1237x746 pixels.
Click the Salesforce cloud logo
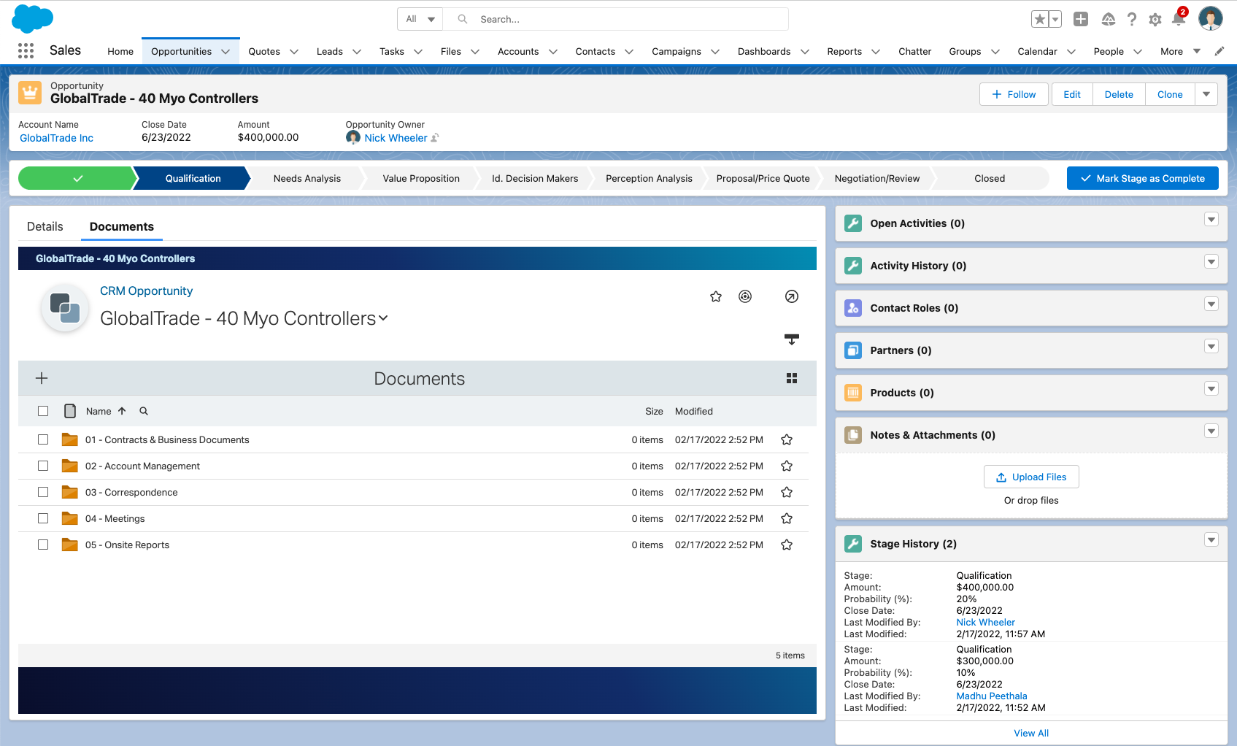pyautogui.click(x=33, y=18)
